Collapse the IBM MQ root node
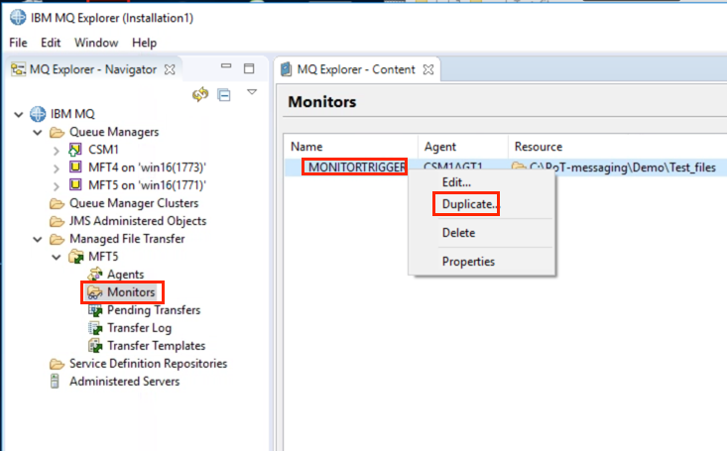Screen dimensions: 727x451 pyautogui.click(x=19, y=114)
